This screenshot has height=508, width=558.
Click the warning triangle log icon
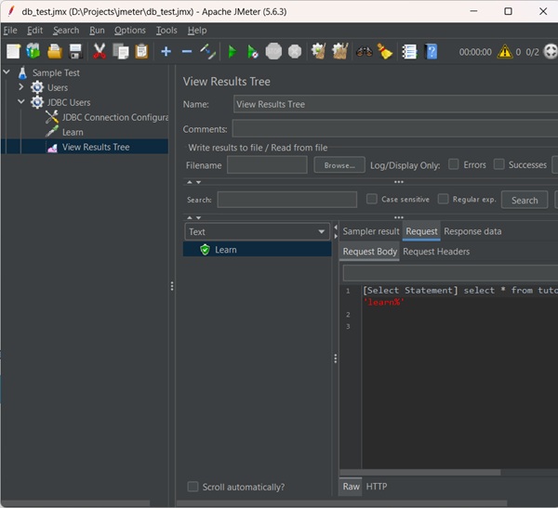[x=505, y=52]
